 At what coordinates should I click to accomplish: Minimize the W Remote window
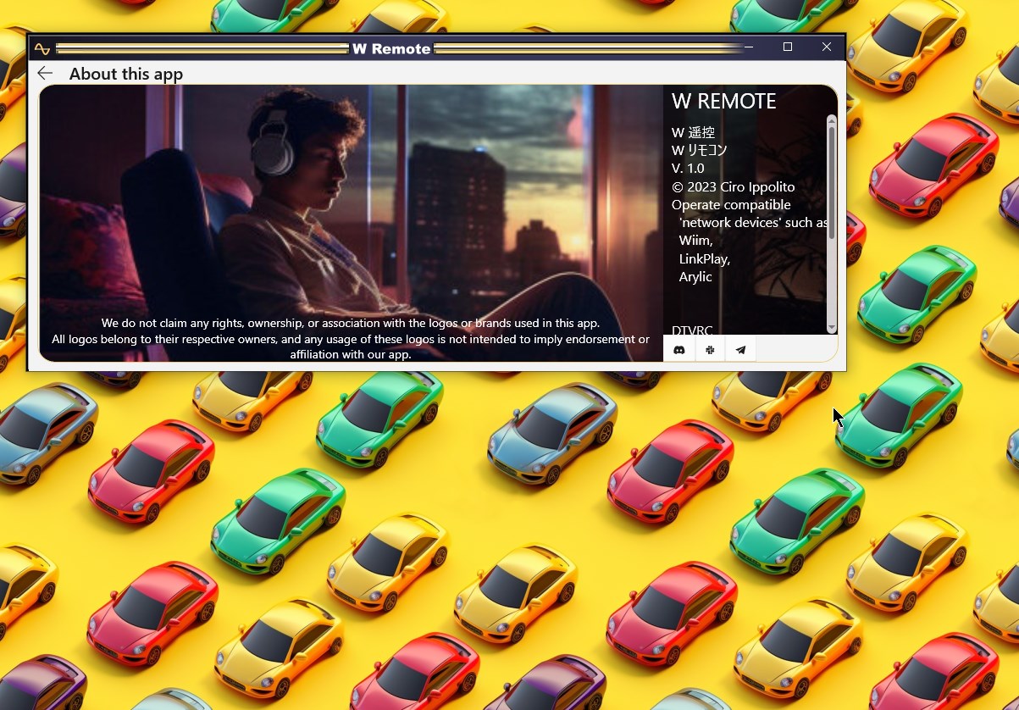coord(749,47)
